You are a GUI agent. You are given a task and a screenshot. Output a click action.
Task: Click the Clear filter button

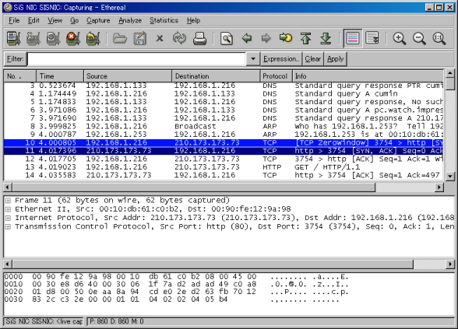click(313, 59)
